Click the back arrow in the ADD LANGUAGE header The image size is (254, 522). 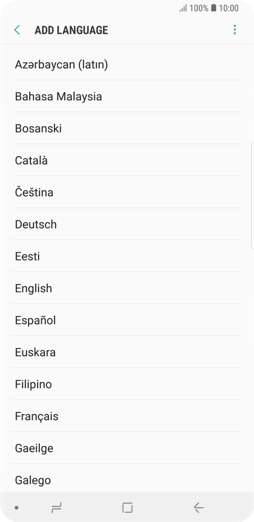tap(16, 30)
